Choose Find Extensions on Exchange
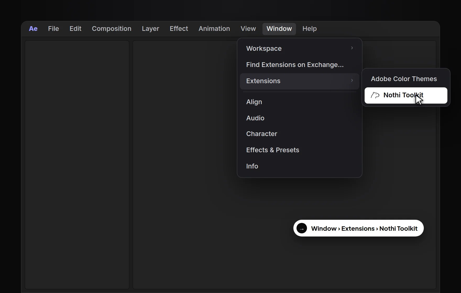The height and width of the screenshot is (293, 461). click(300, 65)
